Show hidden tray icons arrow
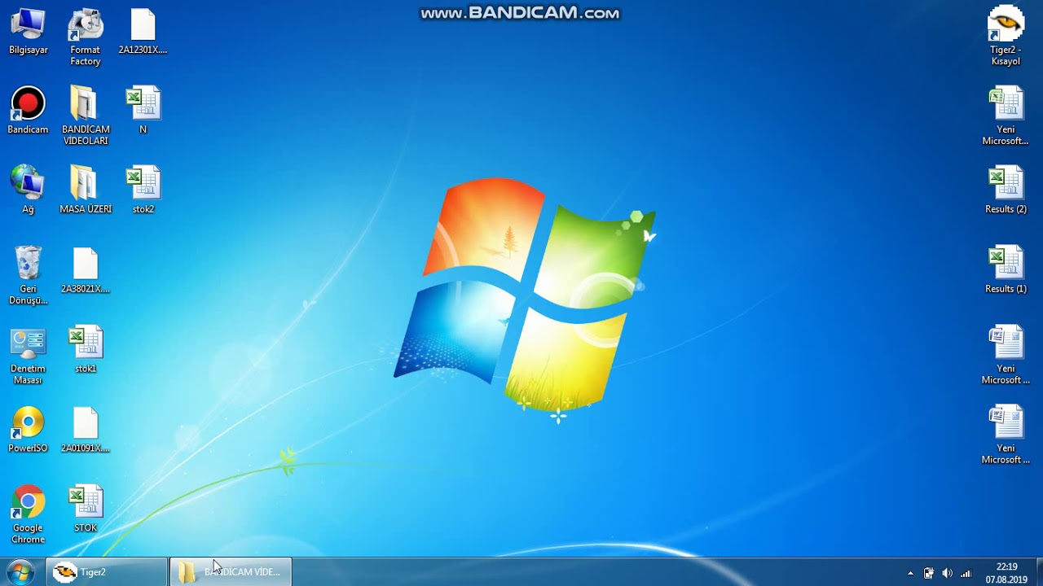 [910, 573]
